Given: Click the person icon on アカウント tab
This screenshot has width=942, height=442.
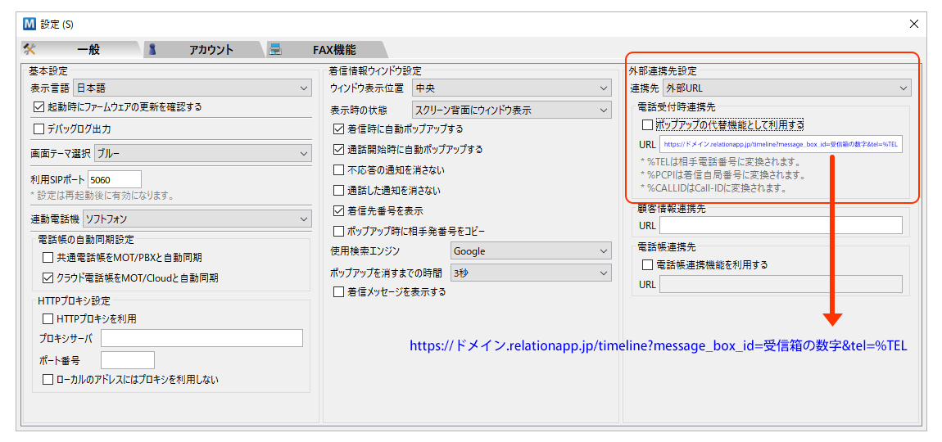Looking at the screenshot, I should point(152,49).
